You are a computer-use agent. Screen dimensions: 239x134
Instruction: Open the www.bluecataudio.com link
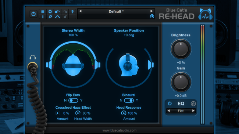(x=119, y=130)
